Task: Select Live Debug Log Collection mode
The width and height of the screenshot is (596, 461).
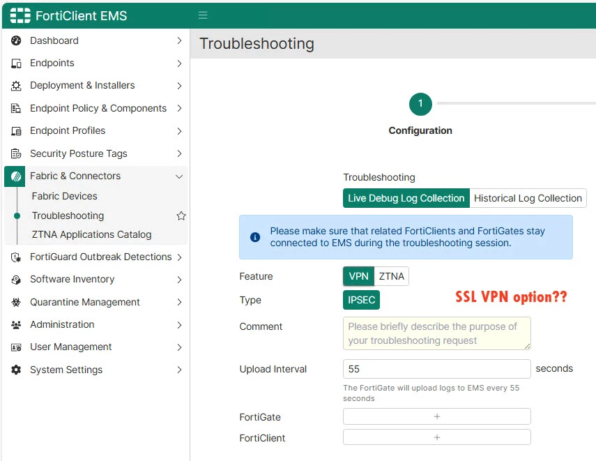Action: pos(406,198)
